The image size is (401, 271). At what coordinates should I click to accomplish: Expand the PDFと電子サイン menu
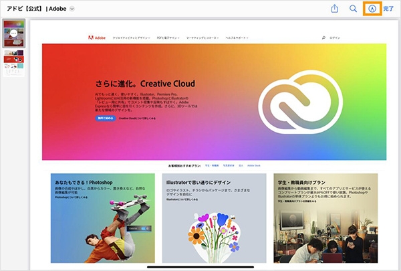pos(168,37)
